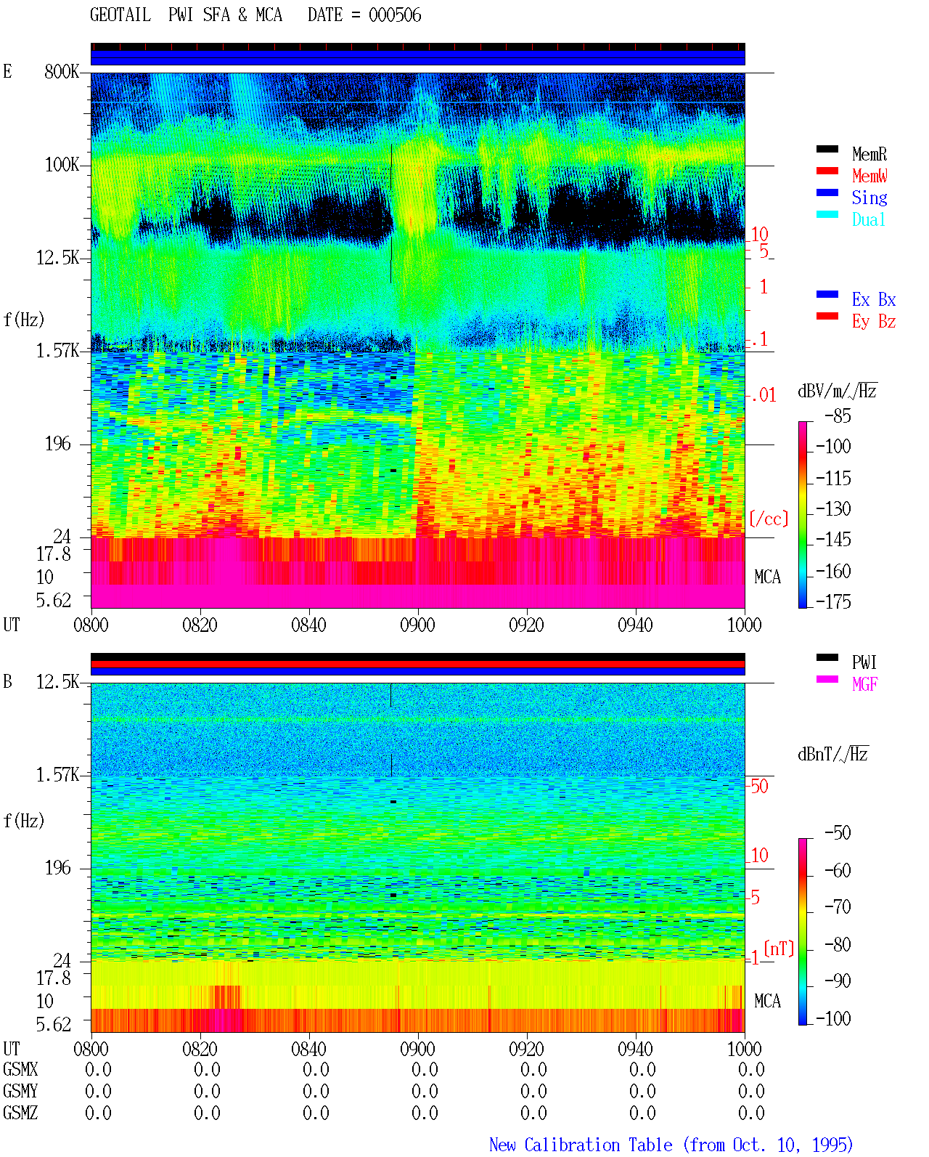Click the PWI legend label

864,662
